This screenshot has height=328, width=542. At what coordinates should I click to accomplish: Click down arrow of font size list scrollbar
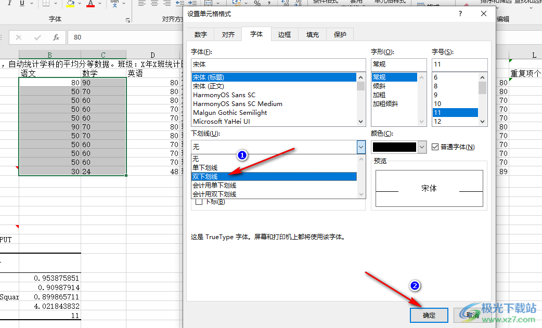483,122
